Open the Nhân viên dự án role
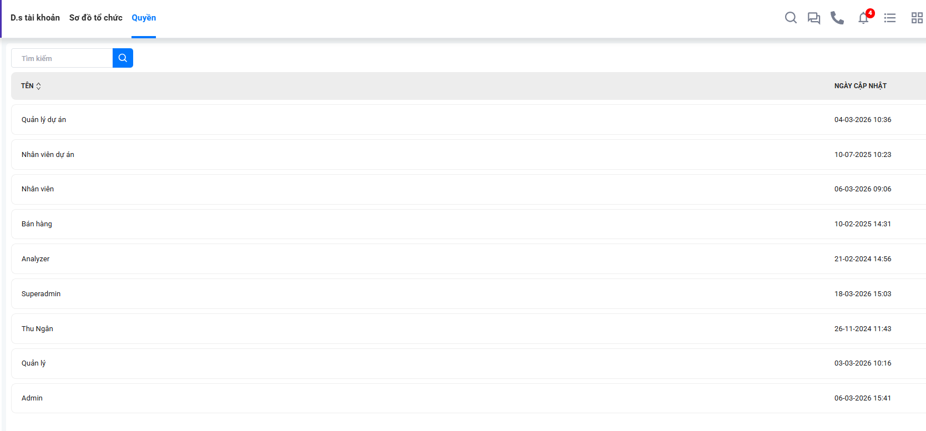 (x=48, y=155)
